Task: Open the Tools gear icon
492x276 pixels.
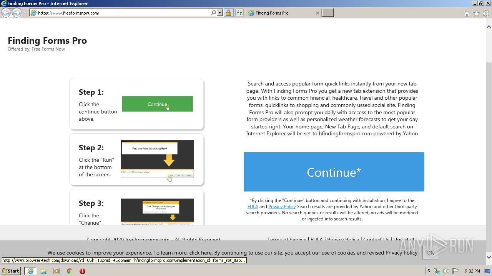Action: 486,13
